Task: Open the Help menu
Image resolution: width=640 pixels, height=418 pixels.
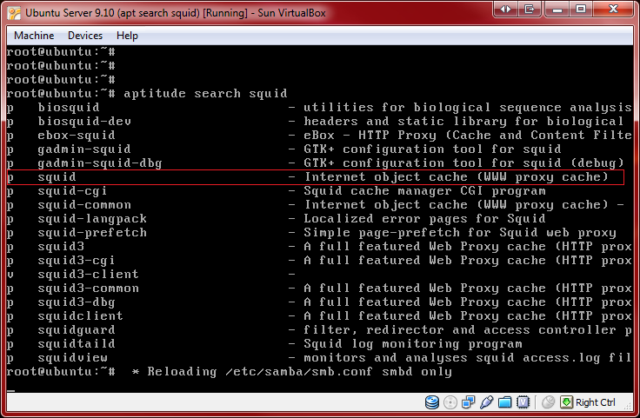Action: pos(127,36)
